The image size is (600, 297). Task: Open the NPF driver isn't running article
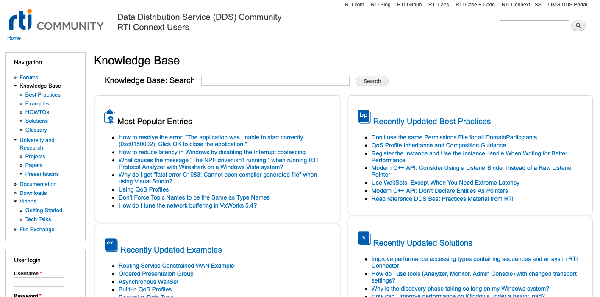click(x=218, y=164)
